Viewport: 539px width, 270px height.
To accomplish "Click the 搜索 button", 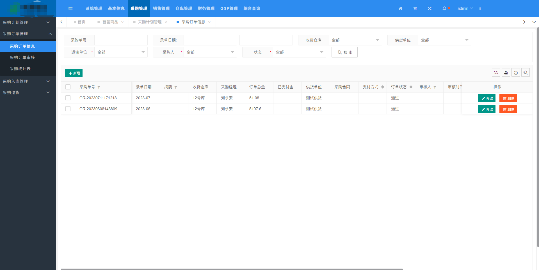I will coord(344,52).
